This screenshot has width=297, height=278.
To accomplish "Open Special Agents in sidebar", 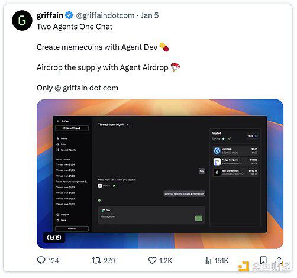I will click(x=66, y=150).
